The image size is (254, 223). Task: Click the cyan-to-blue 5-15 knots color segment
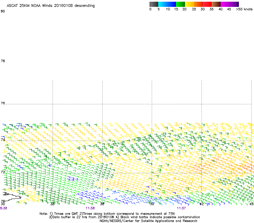(167, 4)
